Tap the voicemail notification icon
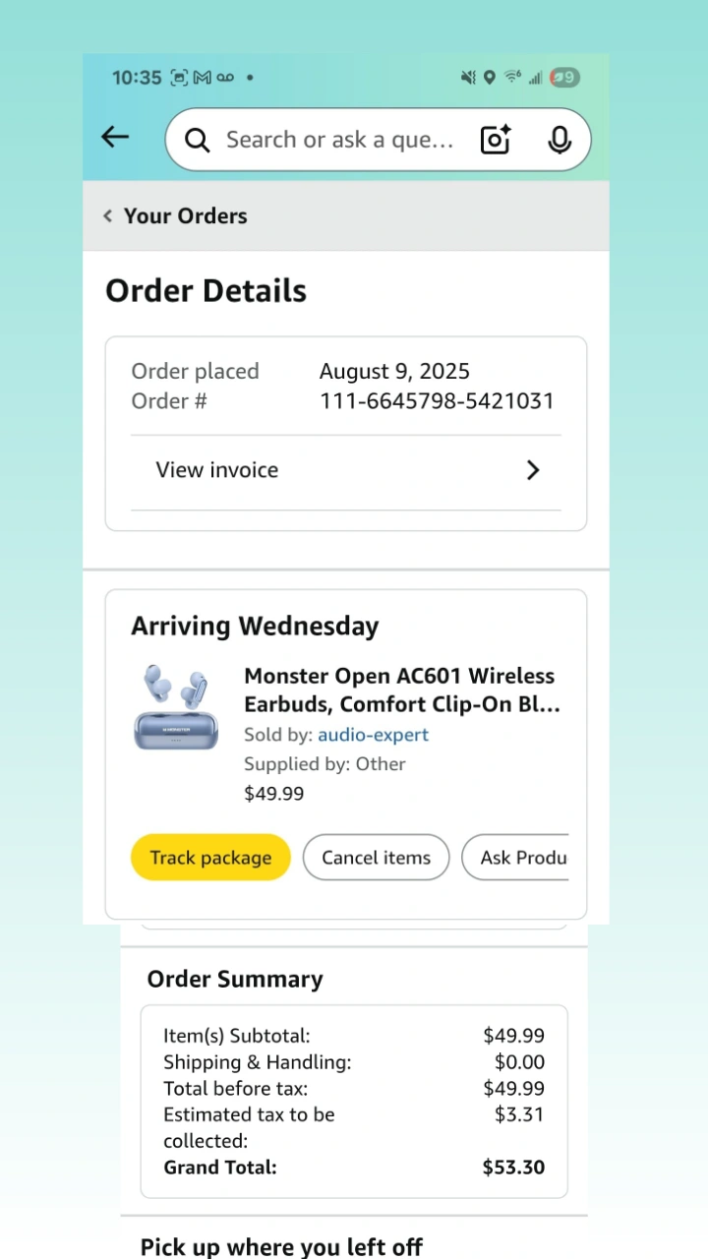The width and height of the screenshot is (708, 1259). 226,78
